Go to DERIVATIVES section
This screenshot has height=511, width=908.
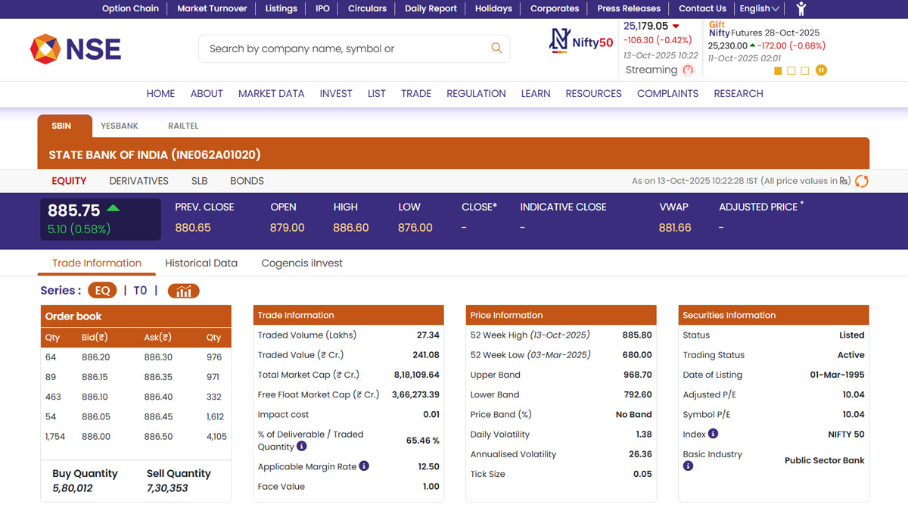click(138, 181)
